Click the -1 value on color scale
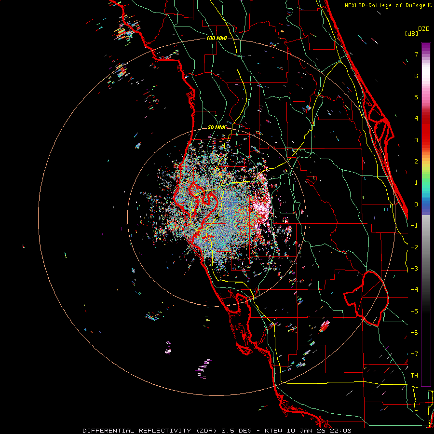The width and height of the screenshot is (434, 434). [414, 226]
